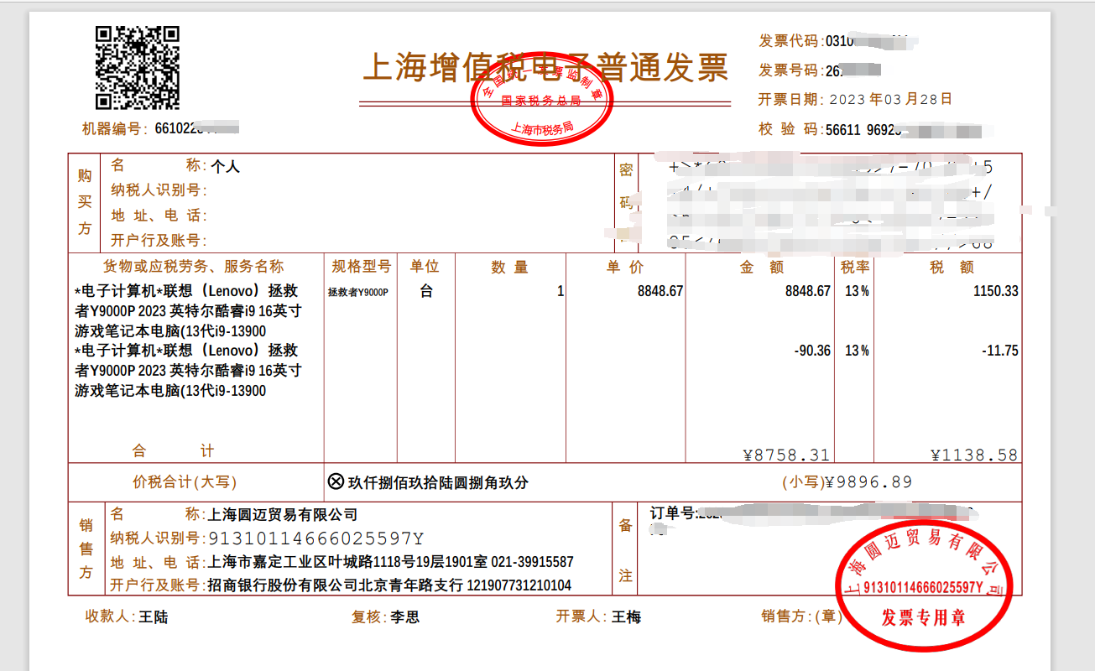The image size is (1095, 671).
Task: Click the 货物或应税劳务、服务名称 column header
Action: coord(194,266)
